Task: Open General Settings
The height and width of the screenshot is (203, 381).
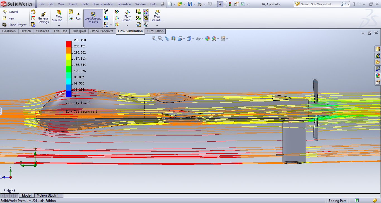Action: coord(43,18)
